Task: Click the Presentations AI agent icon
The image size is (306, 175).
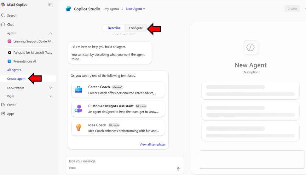Action: (x=9, y=61)
